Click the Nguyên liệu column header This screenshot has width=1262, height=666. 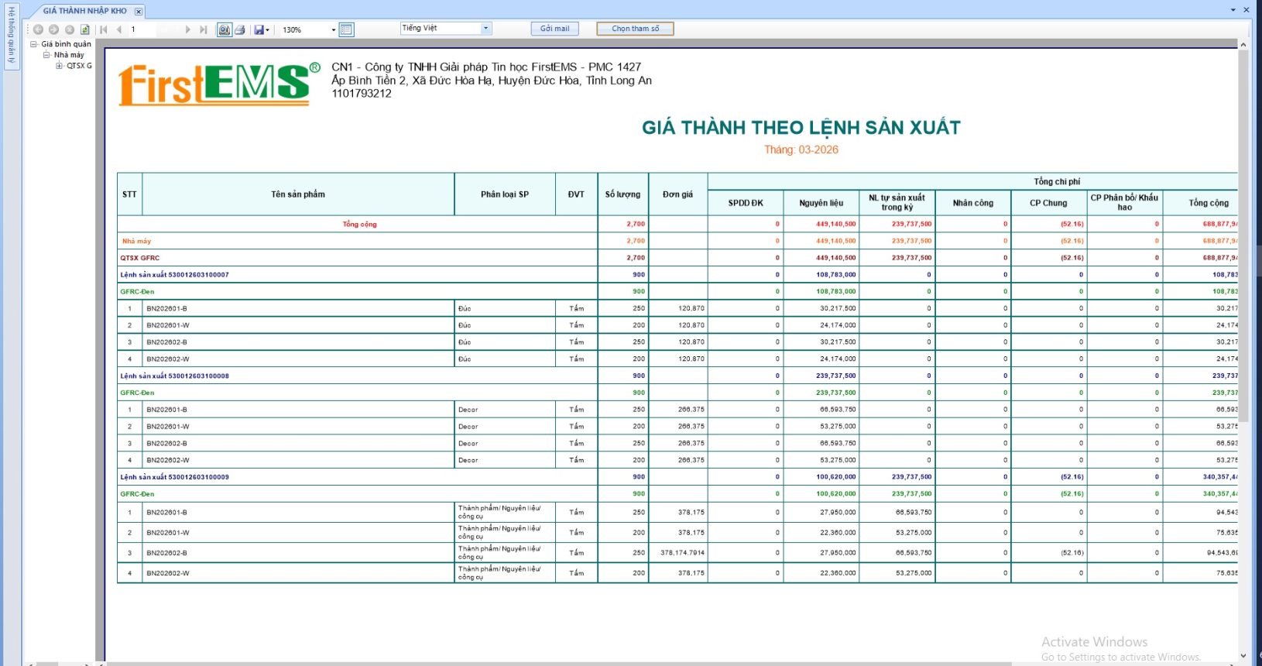click(821, 203)
